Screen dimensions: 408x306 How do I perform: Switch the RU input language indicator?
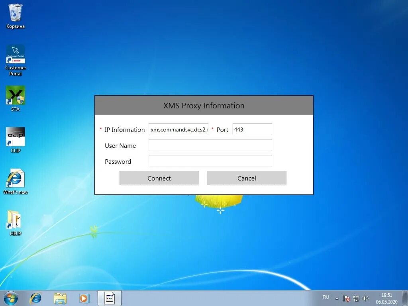[326, 297]
